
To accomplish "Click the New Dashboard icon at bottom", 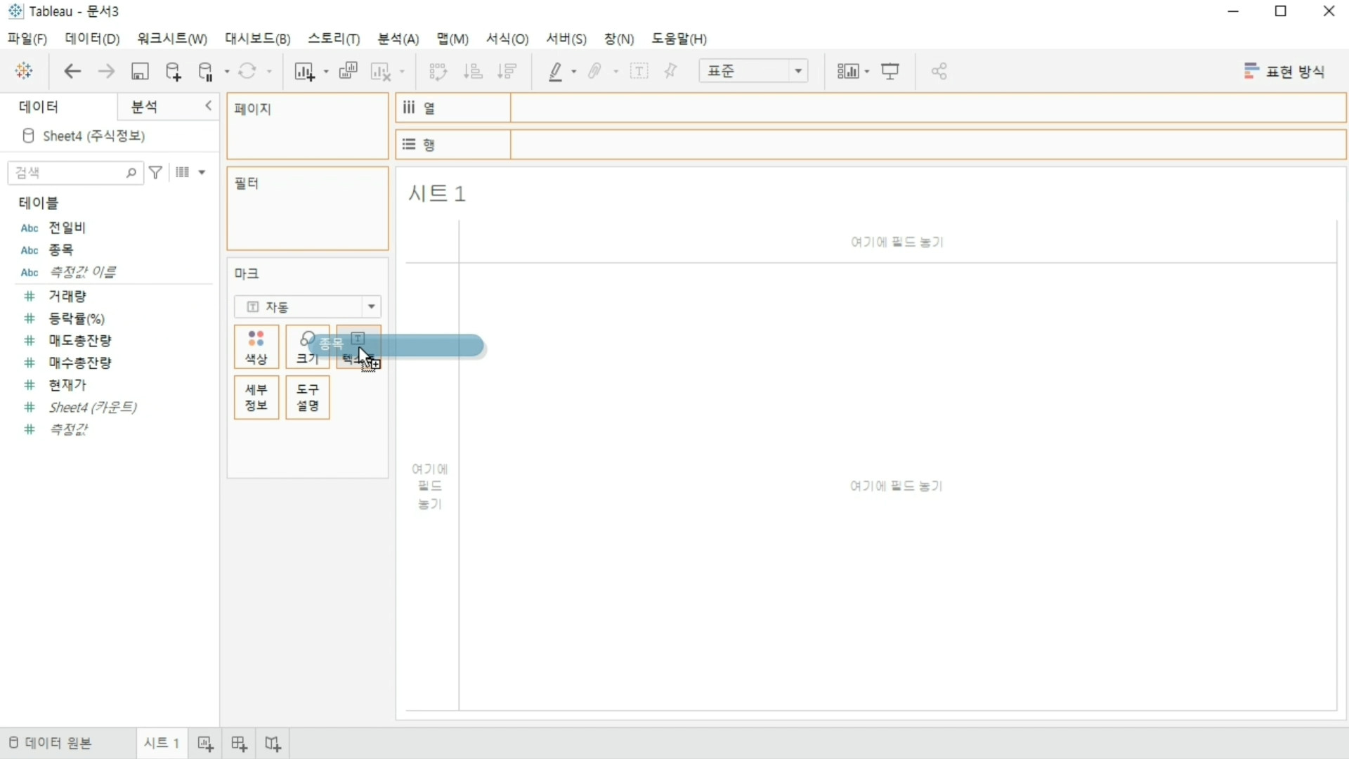I will [239, 744].
